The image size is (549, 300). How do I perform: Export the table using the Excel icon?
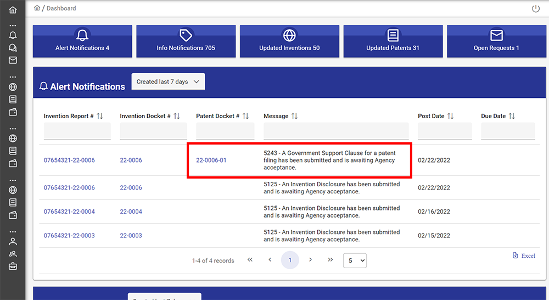pos(524,255)
